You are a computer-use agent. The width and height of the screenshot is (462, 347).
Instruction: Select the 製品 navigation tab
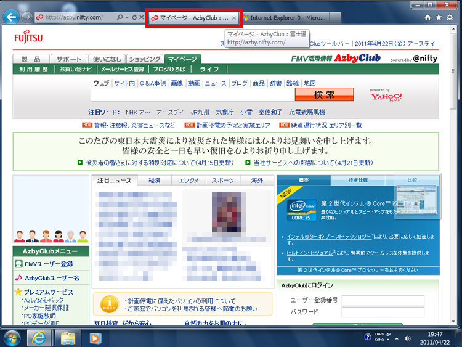pyautogui.click(x=31, y=59)
